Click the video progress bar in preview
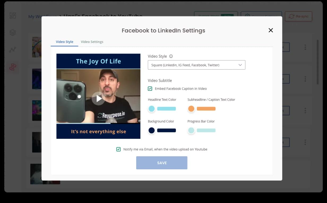Image resolution: width=327 pixels, height=203 pixels. [98, 123]
